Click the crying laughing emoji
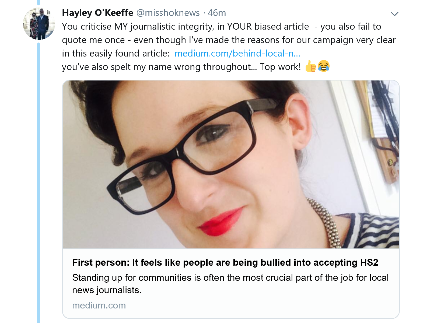Image resolution: width=427 pixels, height=323 pixels. click(324, 66)
